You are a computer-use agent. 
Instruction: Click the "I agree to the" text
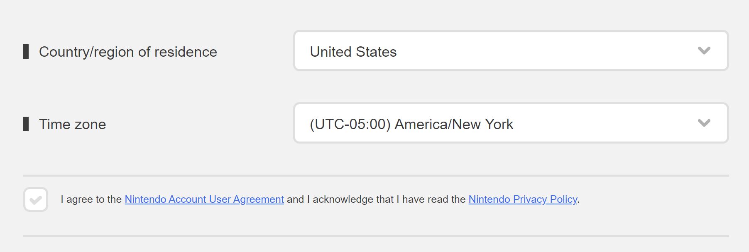pos(91,199)
